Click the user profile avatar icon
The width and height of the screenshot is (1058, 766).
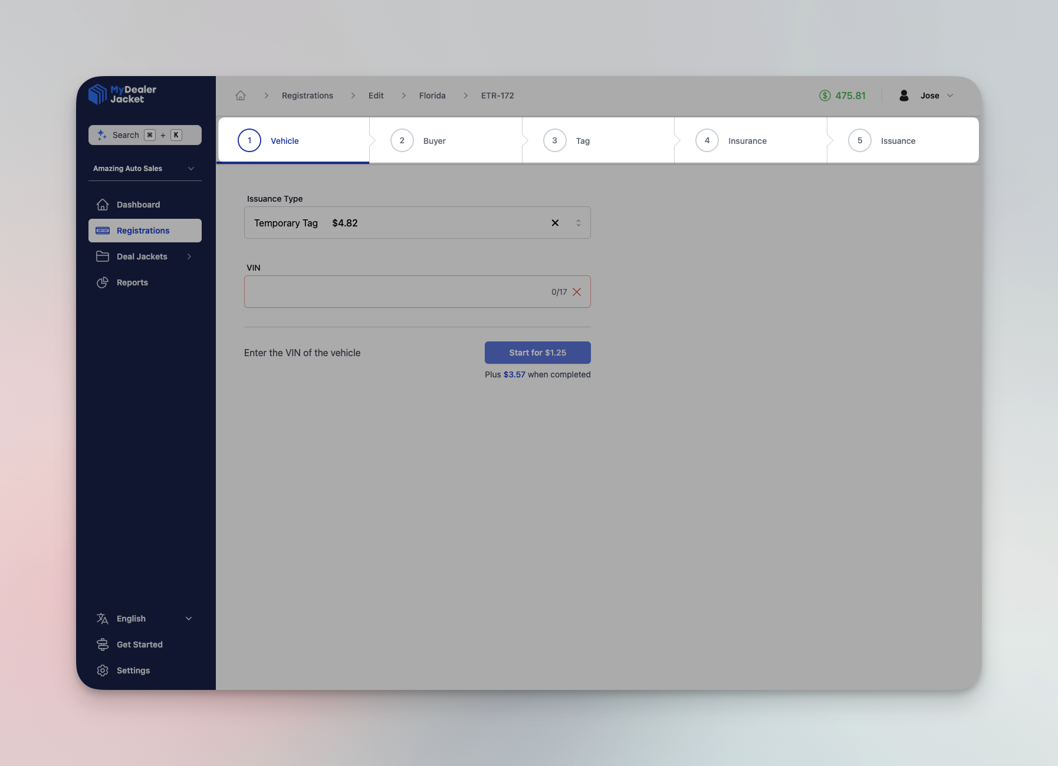903,96
